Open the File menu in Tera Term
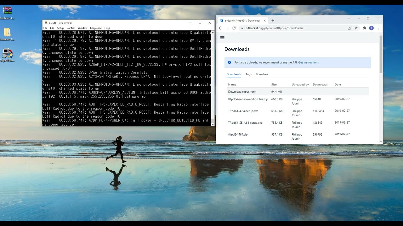403x226 pixels. point(45,28)
